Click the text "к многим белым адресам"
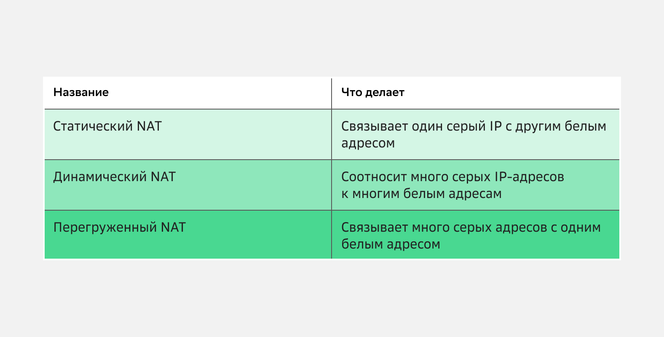The width and height of the screenshot is (664, 337). pyautogui.click(x=421, y=194)
